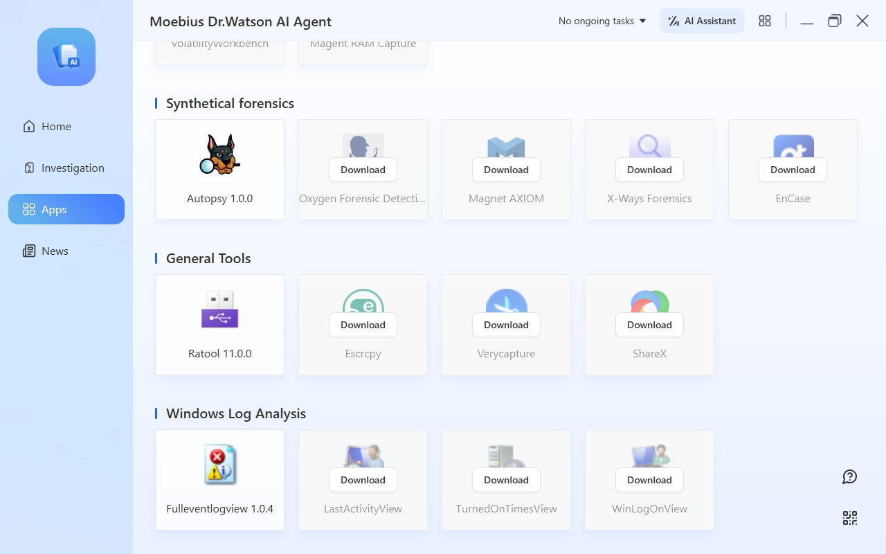Click the WinLogOnView name label
886x554 pixels.
click(x=649, y=508)
